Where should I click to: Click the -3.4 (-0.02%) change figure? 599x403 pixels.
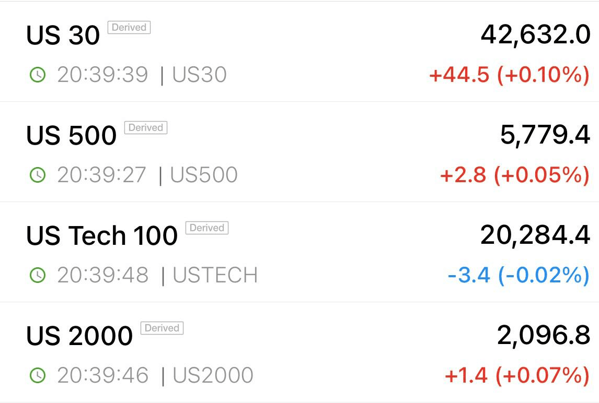[519, 275]
